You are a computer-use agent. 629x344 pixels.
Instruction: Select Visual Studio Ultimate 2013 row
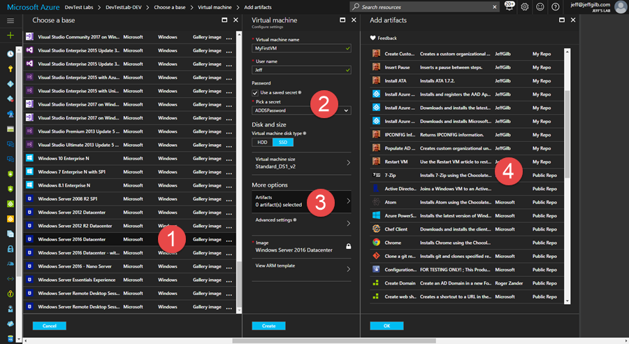click(x=129, y=145)
